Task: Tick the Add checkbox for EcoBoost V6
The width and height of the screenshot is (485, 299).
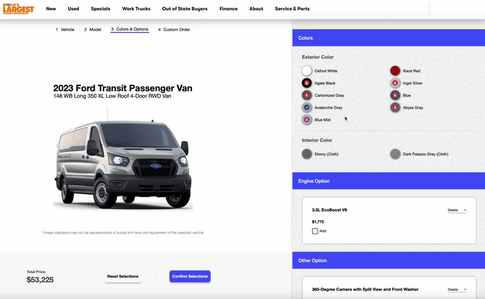Action: pos(315,231)
